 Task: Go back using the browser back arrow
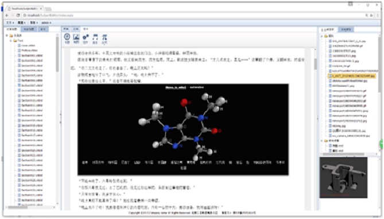point(7,15)
